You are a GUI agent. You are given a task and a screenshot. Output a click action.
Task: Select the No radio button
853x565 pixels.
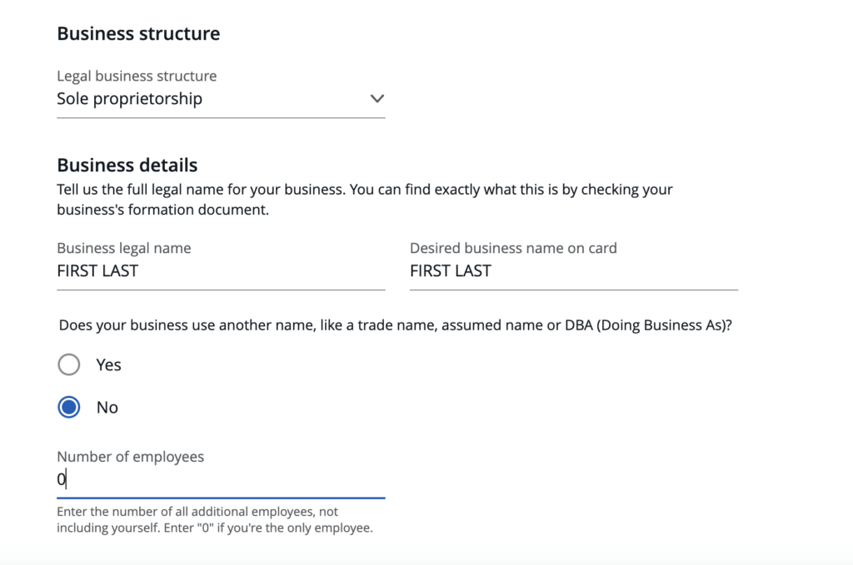click(x=69, y=407)
